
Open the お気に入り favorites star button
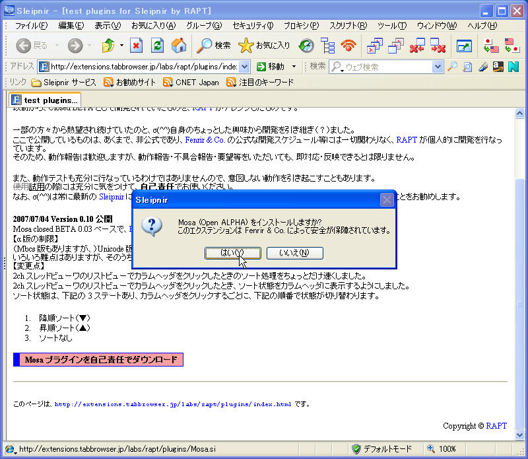click(264, 46)
